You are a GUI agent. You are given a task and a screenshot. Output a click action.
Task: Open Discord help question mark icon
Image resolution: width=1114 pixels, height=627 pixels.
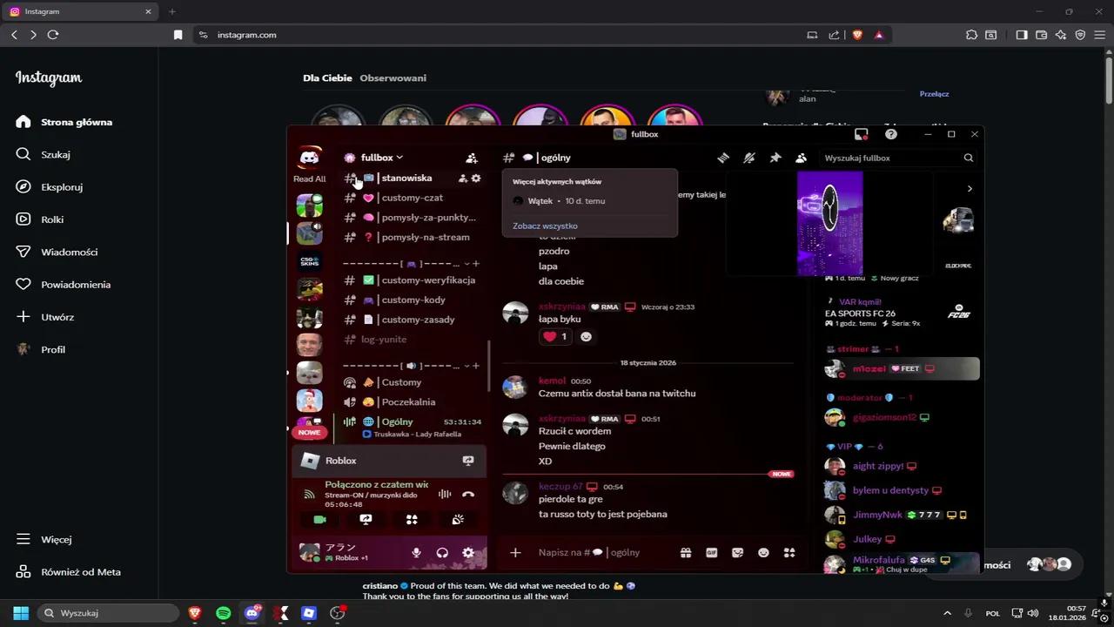click(x=890, y=134)
